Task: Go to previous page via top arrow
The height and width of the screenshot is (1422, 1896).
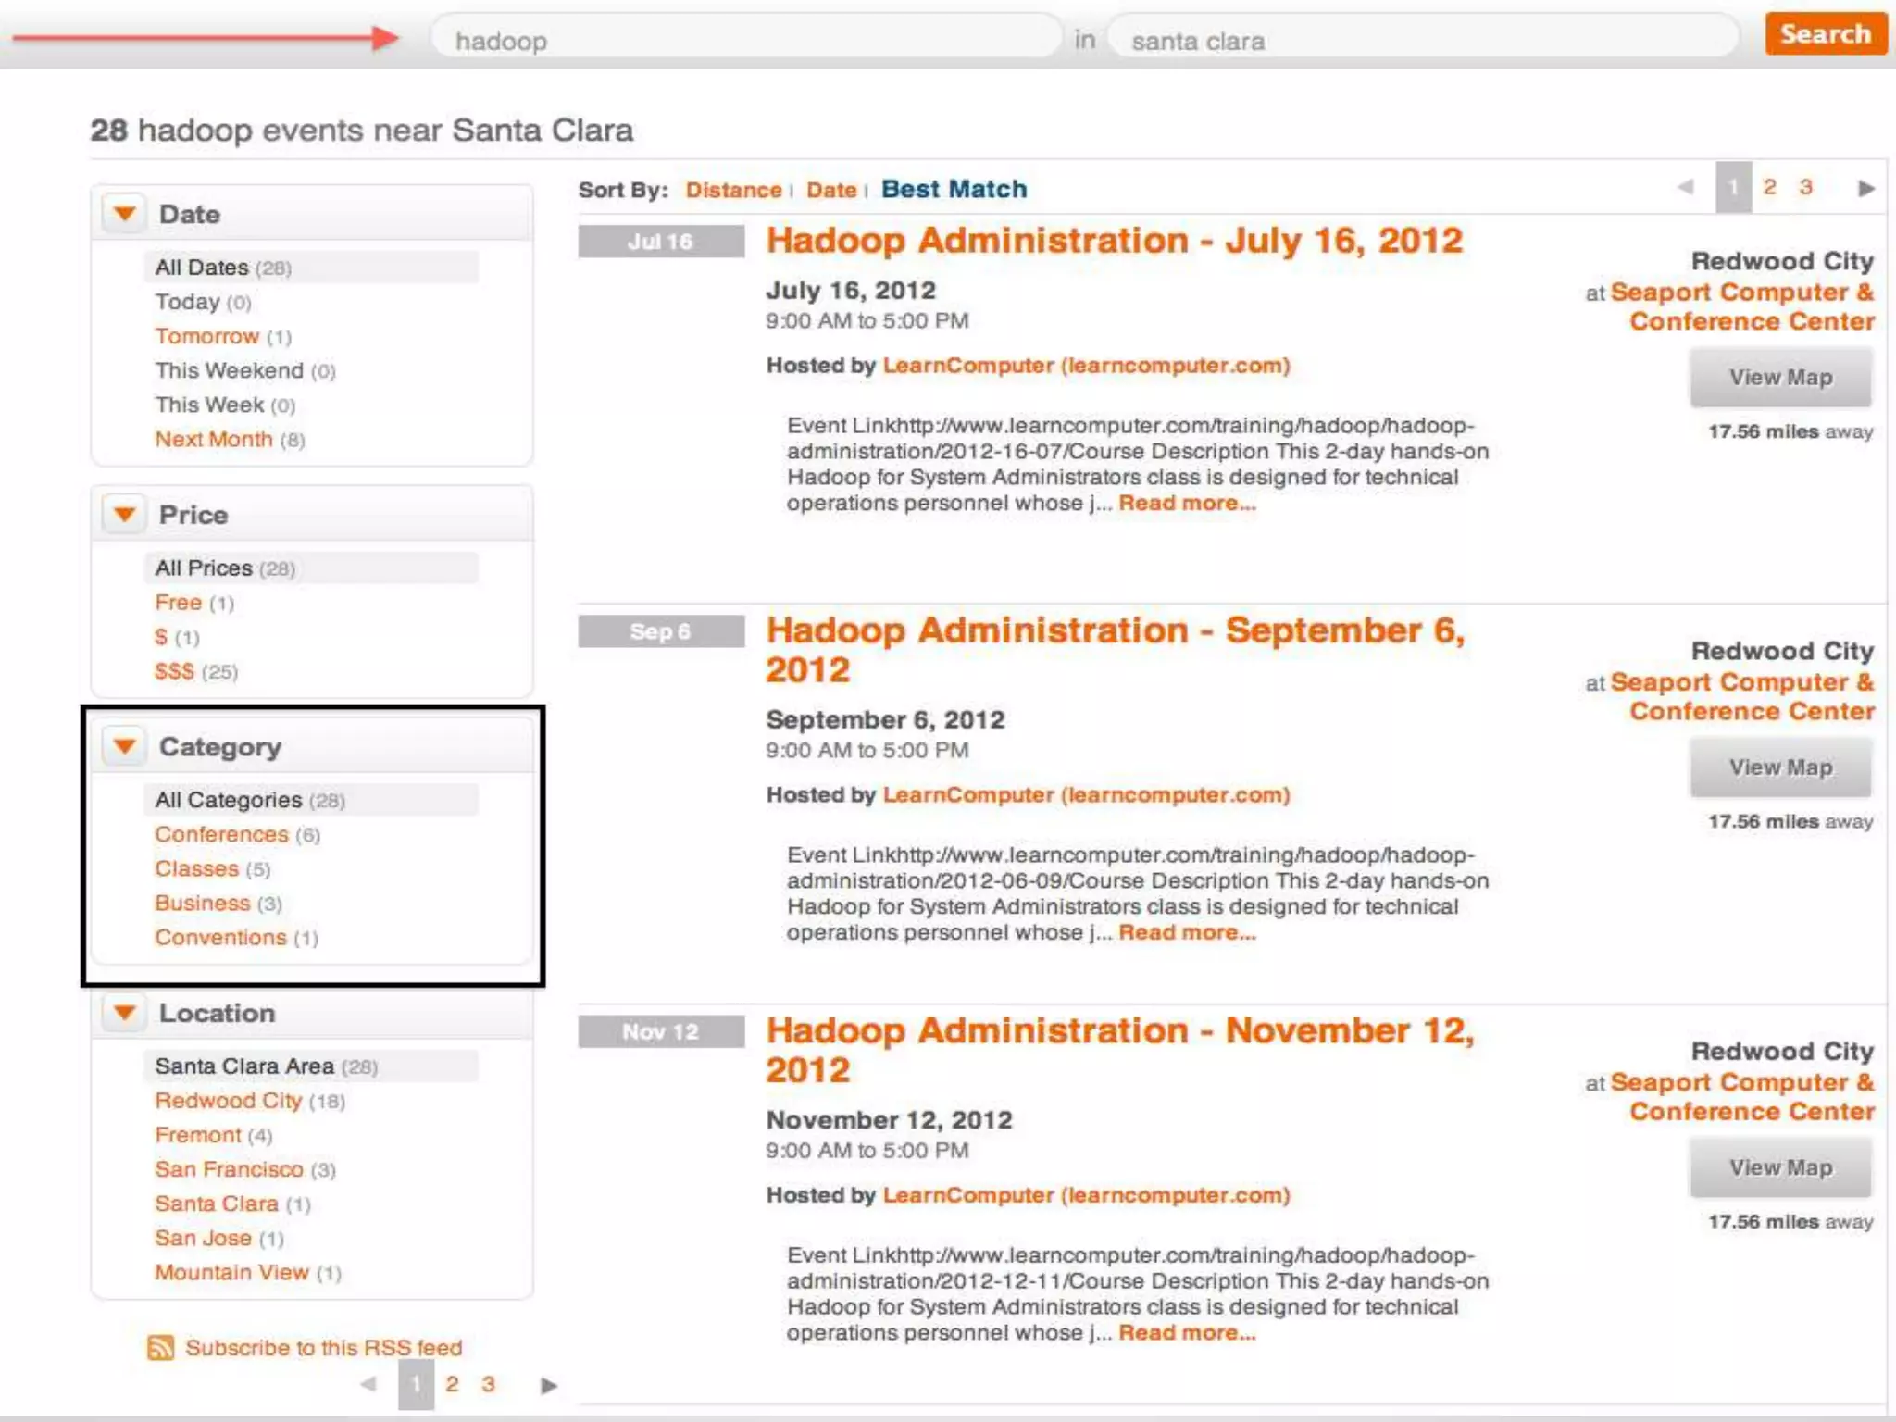Action: [1686, 188]
